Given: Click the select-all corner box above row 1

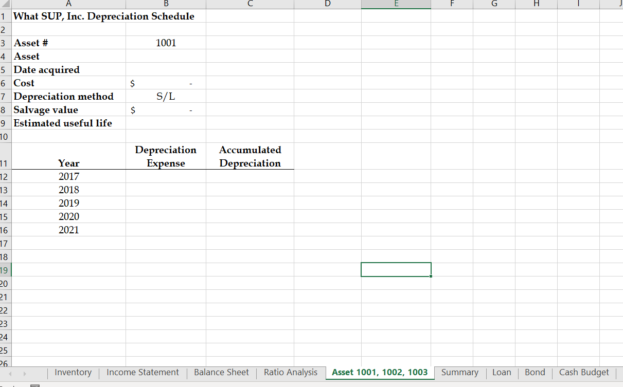Looking at the screenshot, I should (5, 4).
